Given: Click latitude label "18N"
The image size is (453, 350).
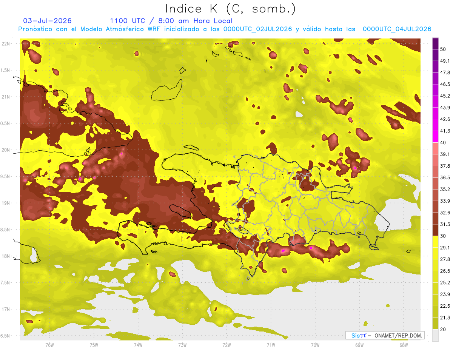Looking at the screenshot, I should click(x=6, y=256).
